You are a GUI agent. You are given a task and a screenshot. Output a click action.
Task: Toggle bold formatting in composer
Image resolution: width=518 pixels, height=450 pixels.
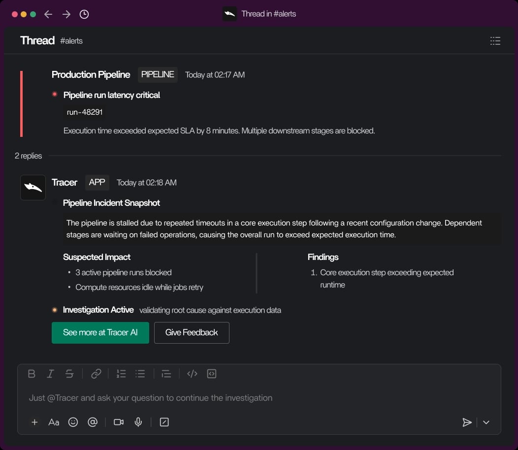click(x=32, y=374)
